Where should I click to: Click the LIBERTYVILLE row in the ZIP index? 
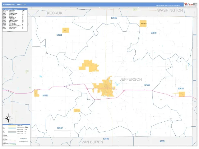point(13,20)
